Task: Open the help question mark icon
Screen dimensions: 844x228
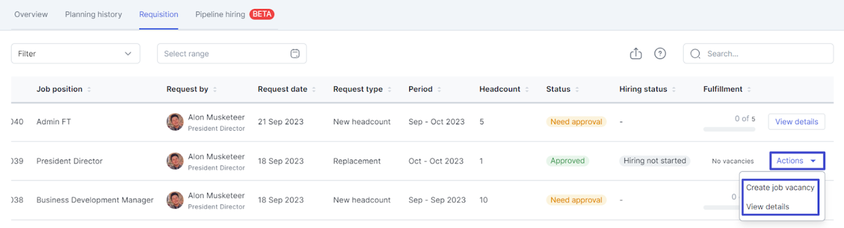Action: (660, 54)
